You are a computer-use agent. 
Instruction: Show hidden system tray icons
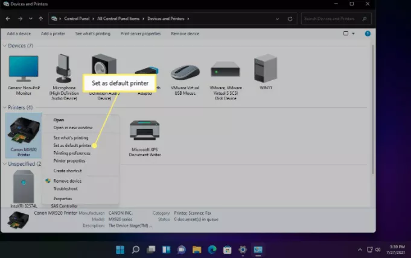click(x=360, y=250)
